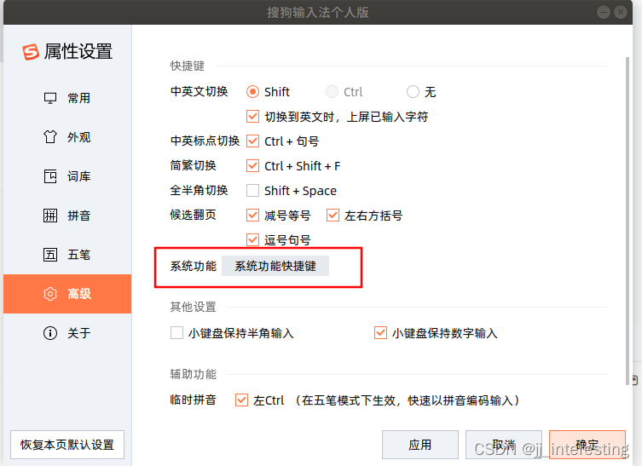642x466 pixels.
Task: Enable 小键盘保持半角输入 checkbox
Action: tap(176, 332)
